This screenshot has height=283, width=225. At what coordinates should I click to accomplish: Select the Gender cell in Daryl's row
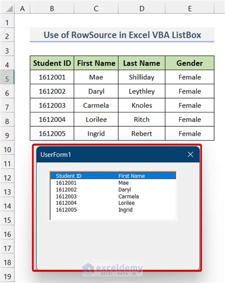(x=190, y=91)
